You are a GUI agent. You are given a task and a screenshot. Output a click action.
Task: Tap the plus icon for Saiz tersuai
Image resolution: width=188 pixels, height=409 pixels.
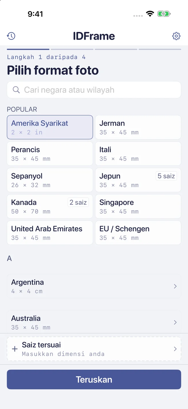[15, 349]
